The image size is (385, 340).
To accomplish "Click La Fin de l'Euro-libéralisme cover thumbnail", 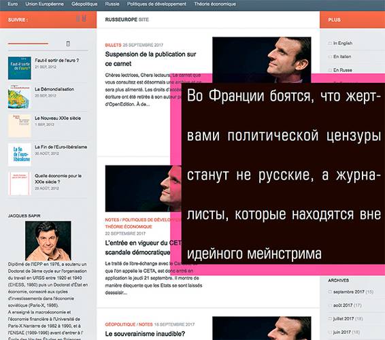I will tap(20, 154).
